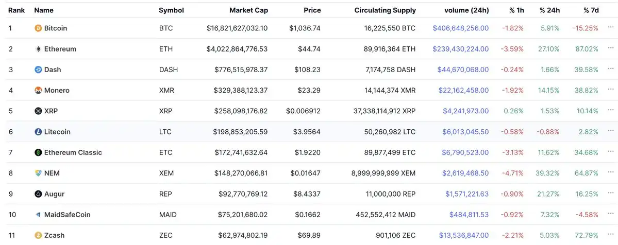Click the Monero coin icon
Image resolution: width=618 pixels, height=245 pixels.
38,90
